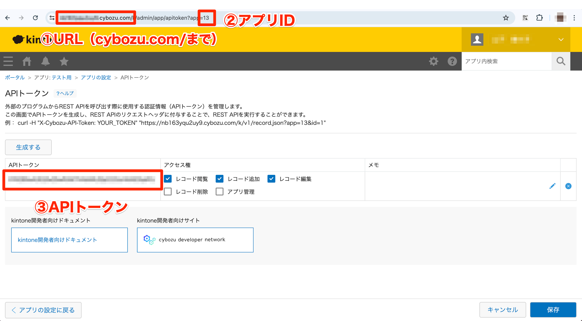Open the settings gear icon
The width and height of the screenshot is (582, 321).
(x=433, y=61)
